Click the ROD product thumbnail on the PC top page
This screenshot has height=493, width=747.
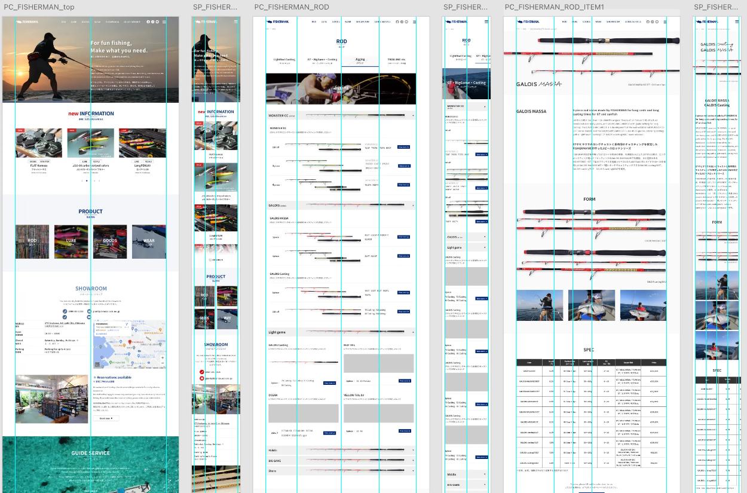[32, 241]
